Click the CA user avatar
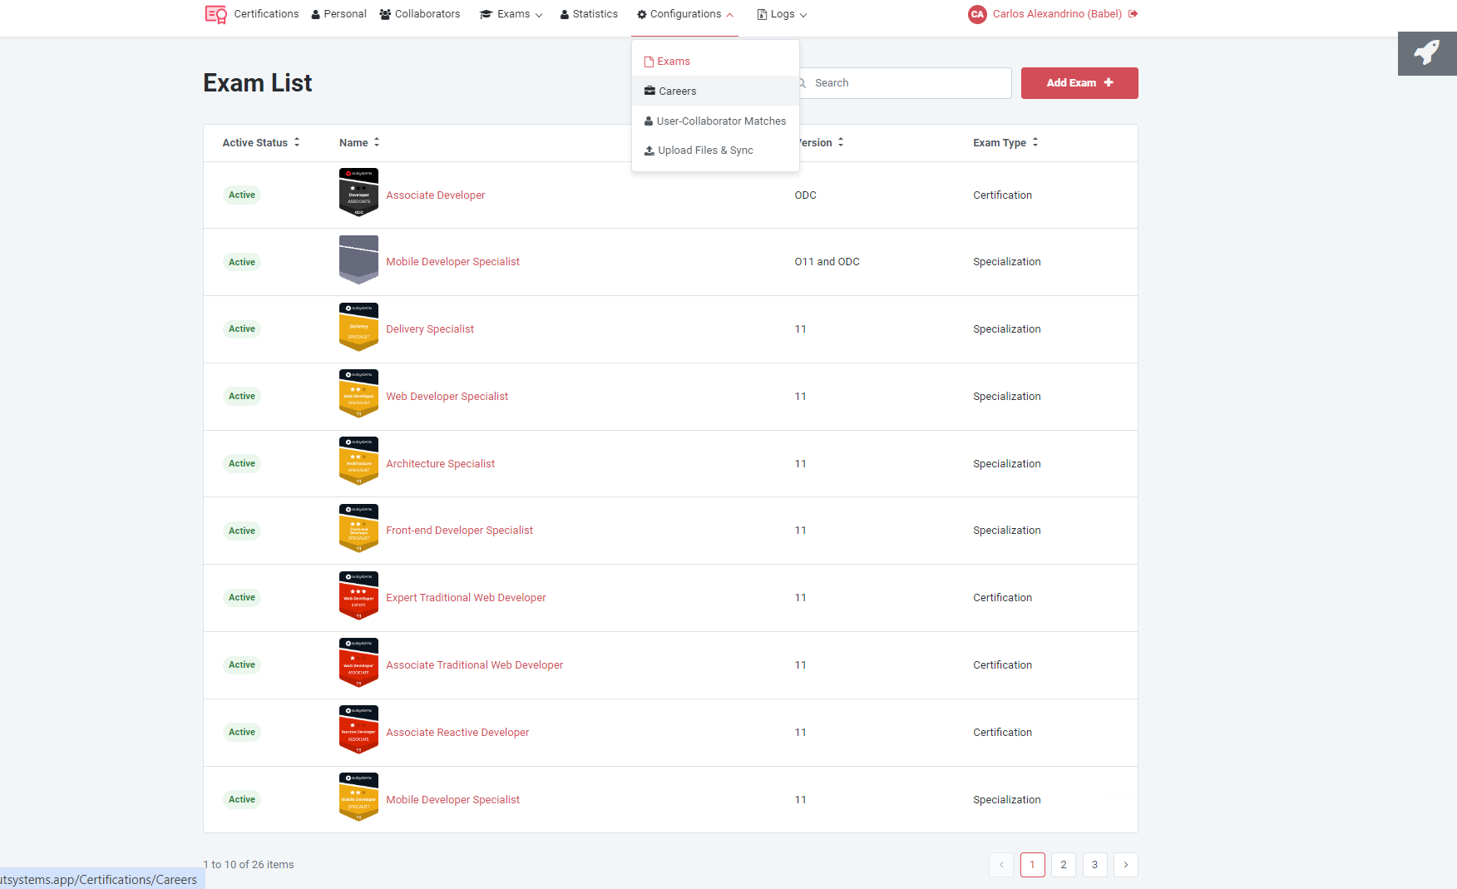Screen dimensions: 1457x889 tap(977, 14)
